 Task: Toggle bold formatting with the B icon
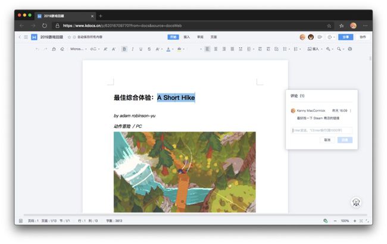tap(124, 49)
